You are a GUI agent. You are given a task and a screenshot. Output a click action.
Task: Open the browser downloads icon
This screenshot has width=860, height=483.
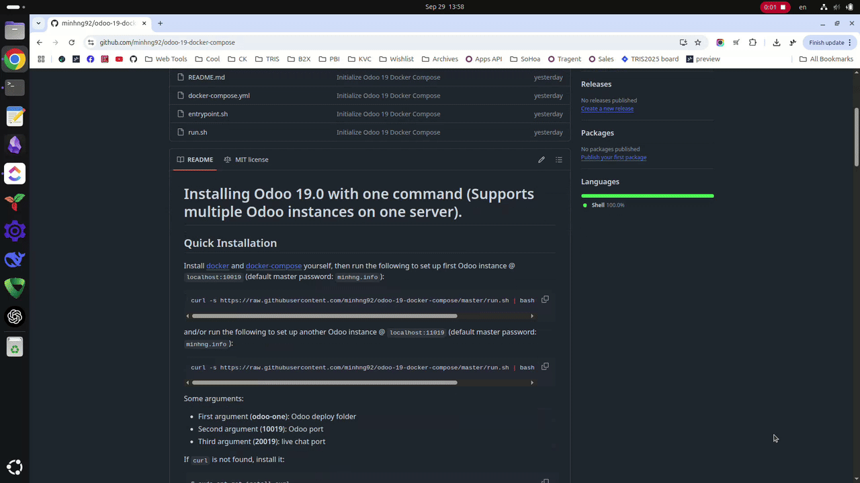tap(776, 42)
